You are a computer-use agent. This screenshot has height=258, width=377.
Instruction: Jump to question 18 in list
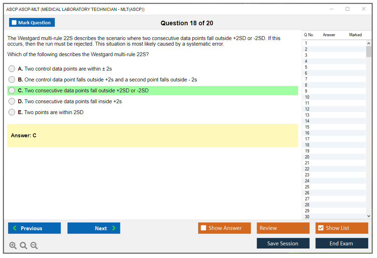307,145
